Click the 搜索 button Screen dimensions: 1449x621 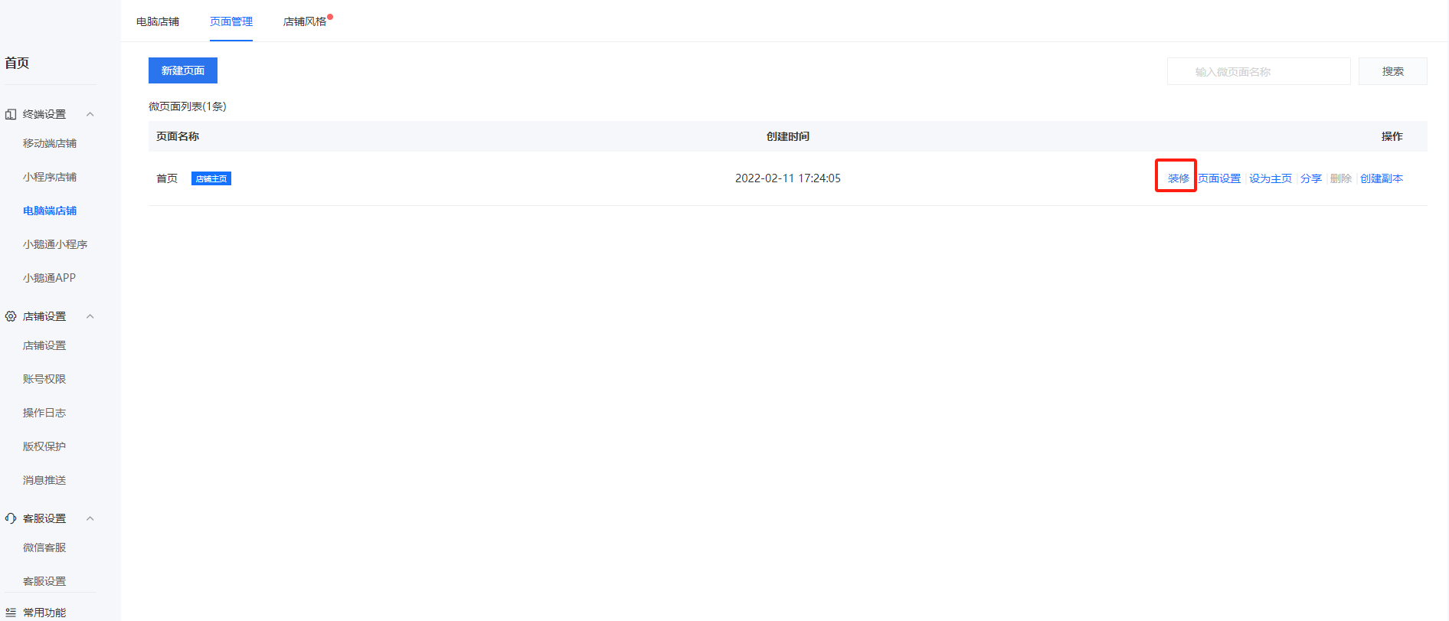1393,71
